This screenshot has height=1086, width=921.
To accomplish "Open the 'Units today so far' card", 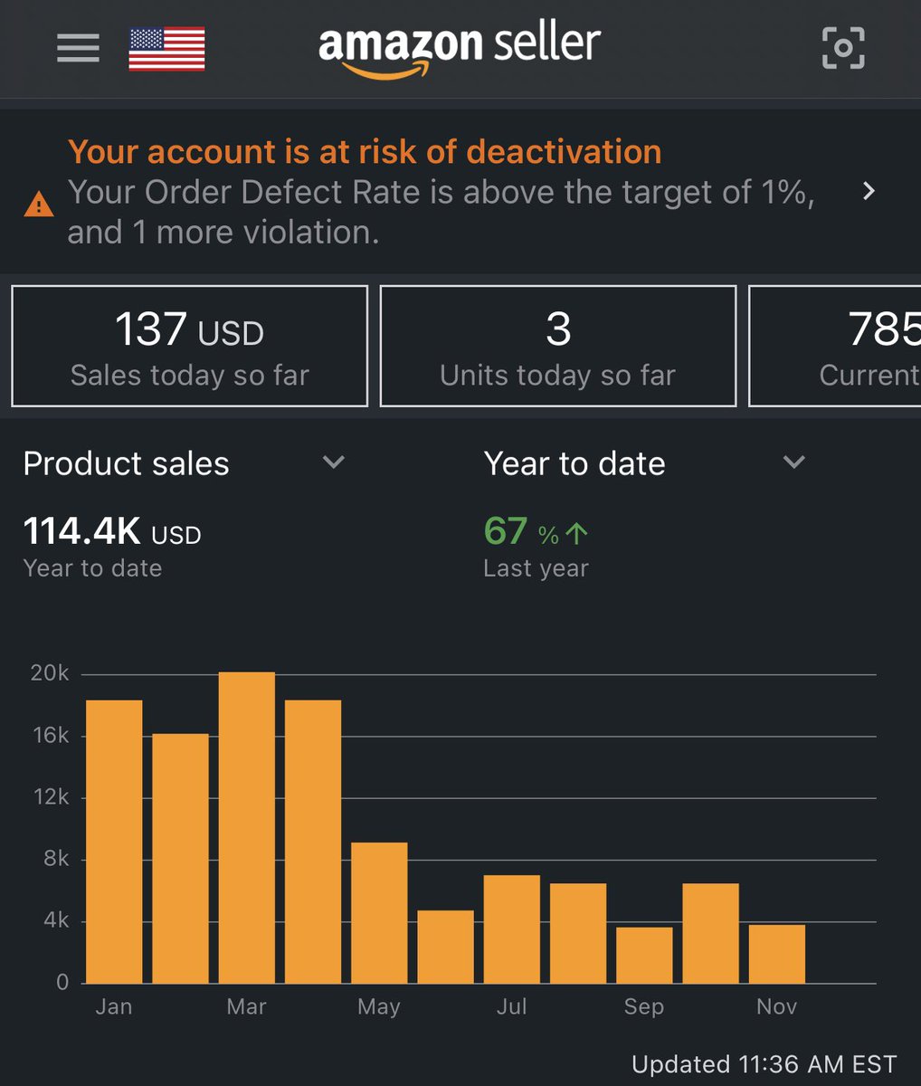I will pos(558,346).
